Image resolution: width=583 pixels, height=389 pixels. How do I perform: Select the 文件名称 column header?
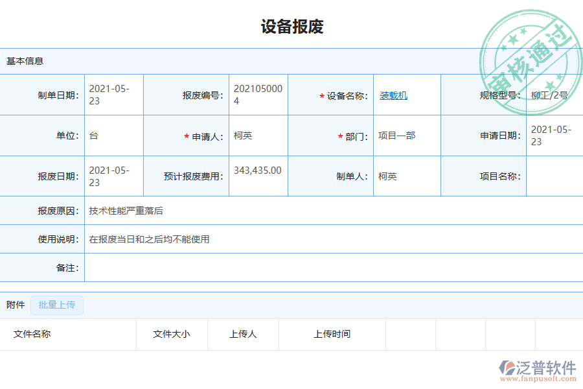(x=31, y=335)
